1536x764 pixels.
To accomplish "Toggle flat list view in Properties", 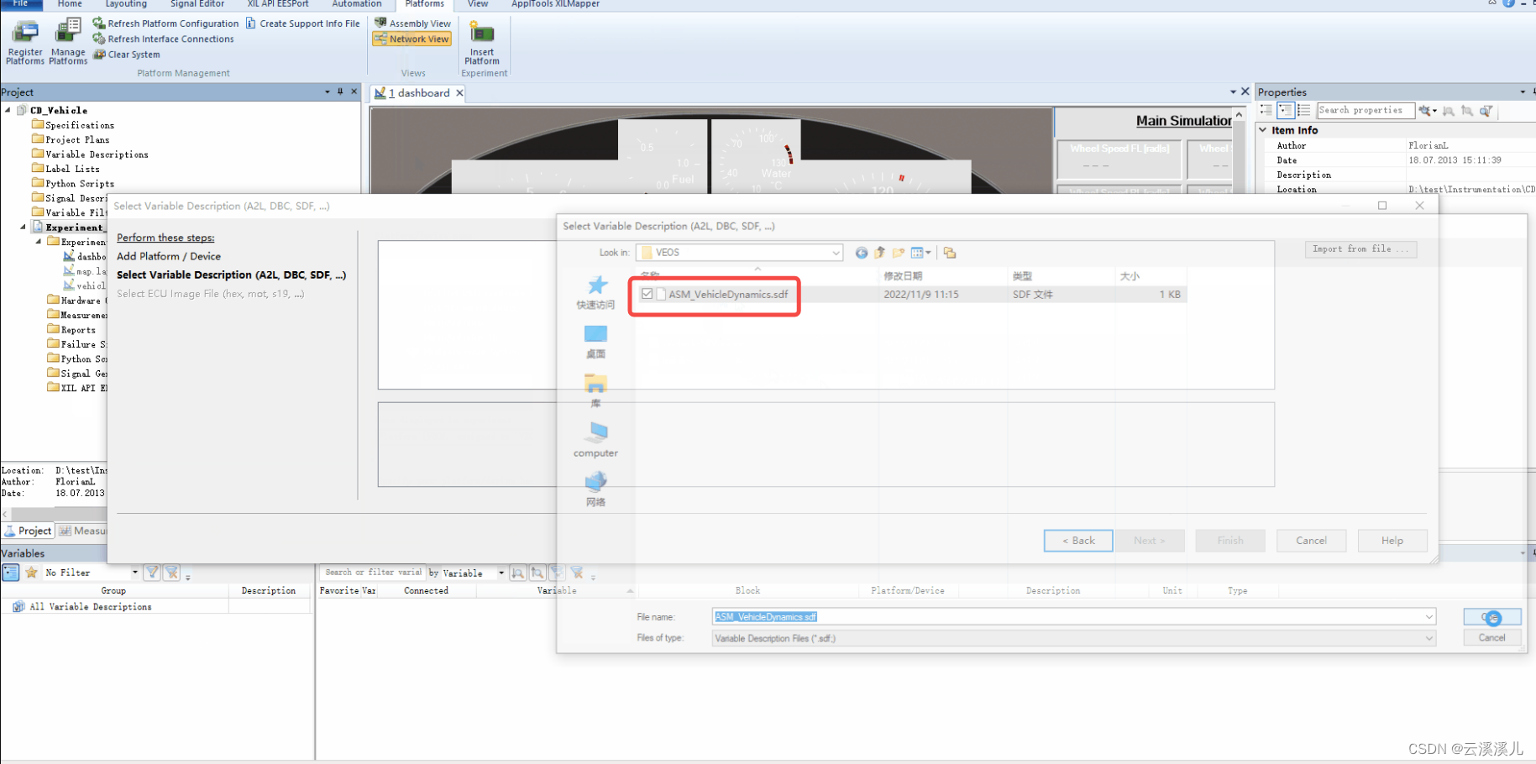I will tap(1303, 110).
